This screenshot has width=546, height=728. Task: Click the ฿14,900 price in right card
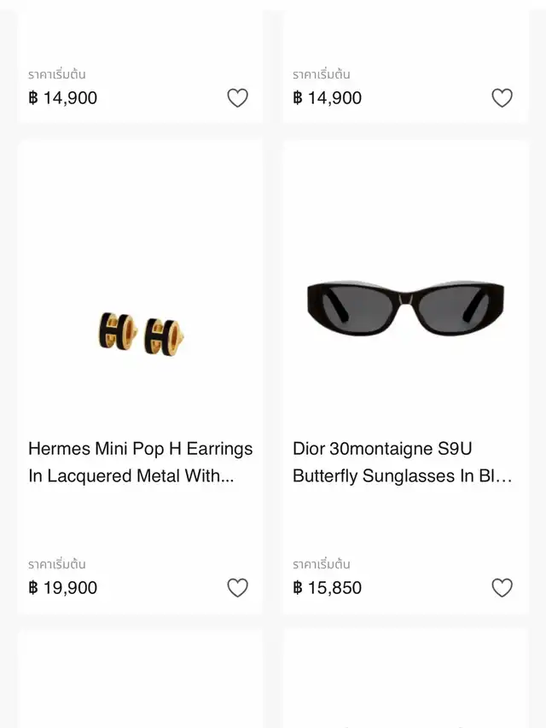click(x=327, y=98)
